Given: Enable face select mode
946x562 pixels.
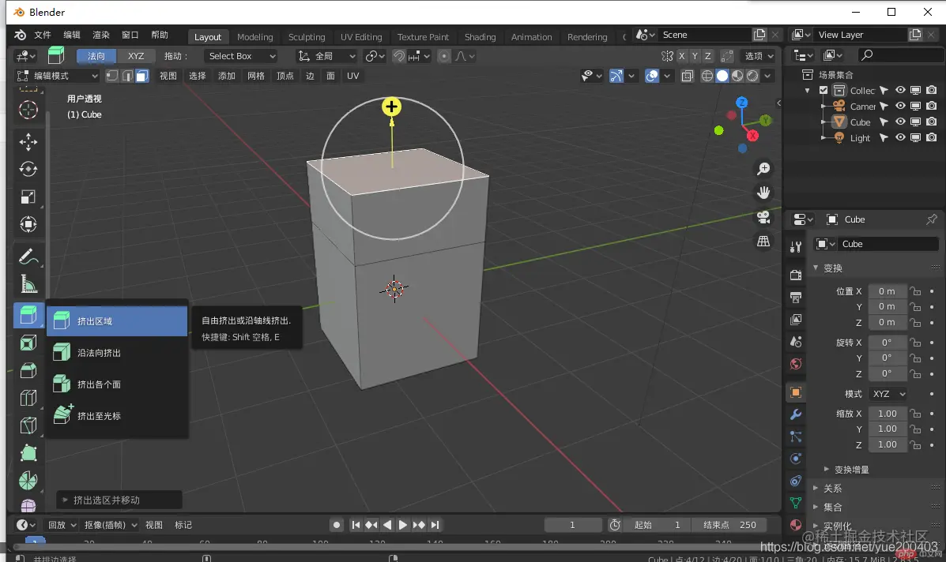Looking at the screenshot, I should 141,76.
